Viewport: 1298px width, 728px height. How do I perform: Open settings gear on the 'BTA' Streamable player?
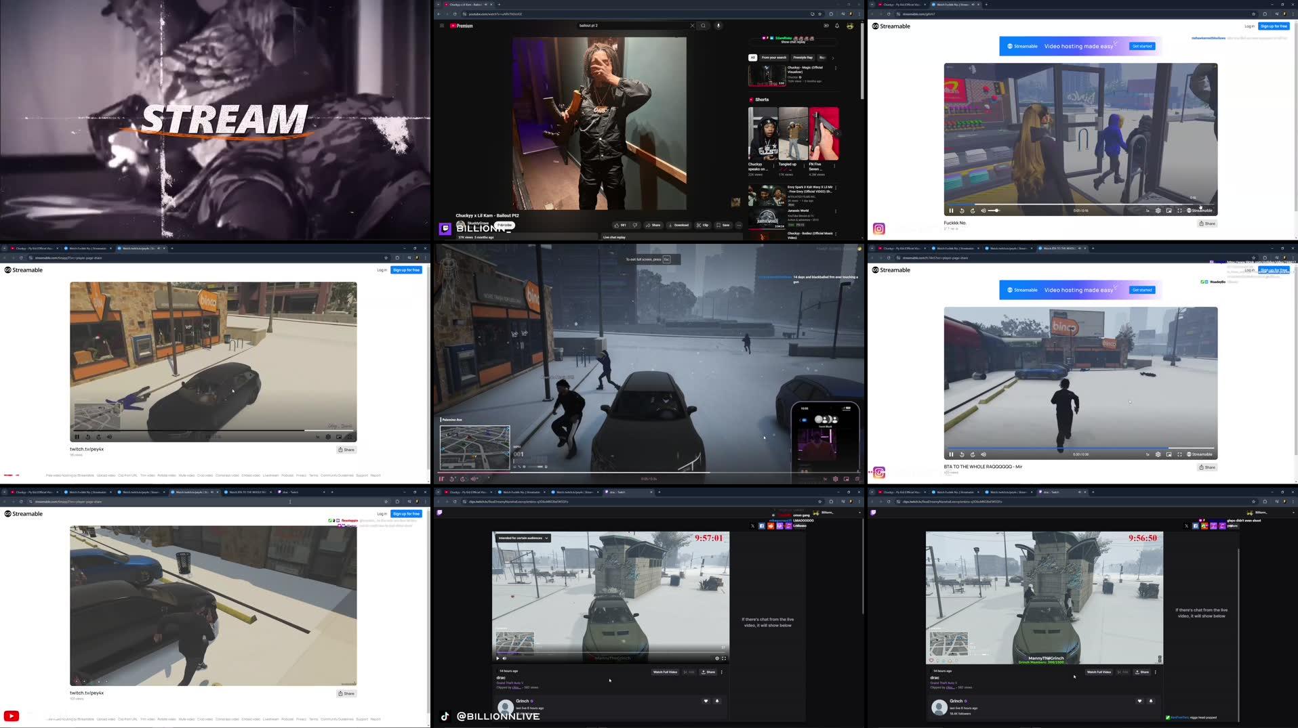pyautogui.click(x=1158, y=454)
